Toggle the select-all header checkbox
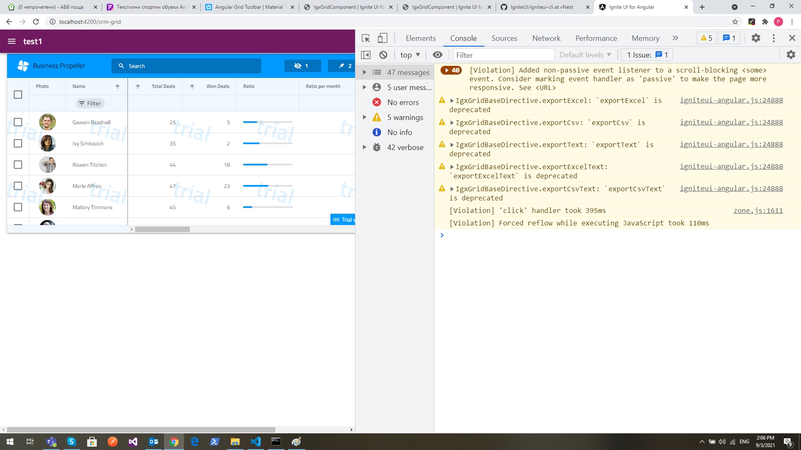 [18, 95]
